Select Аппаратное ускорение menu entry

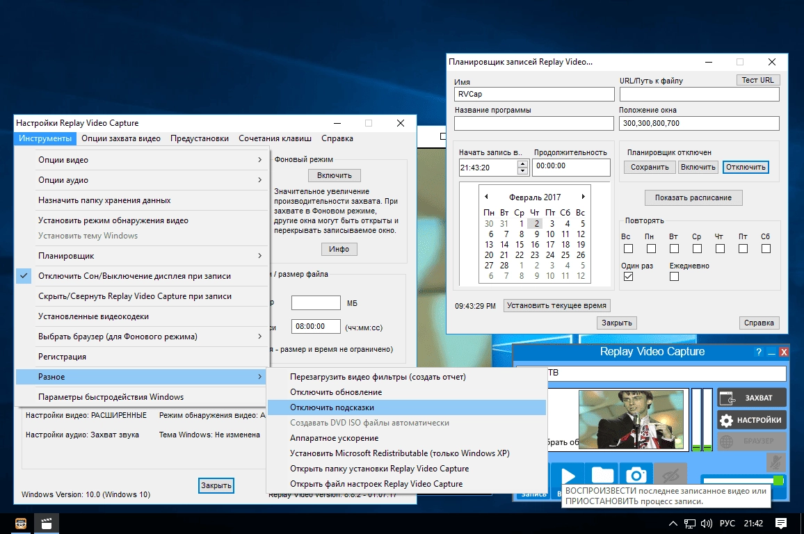407,438
